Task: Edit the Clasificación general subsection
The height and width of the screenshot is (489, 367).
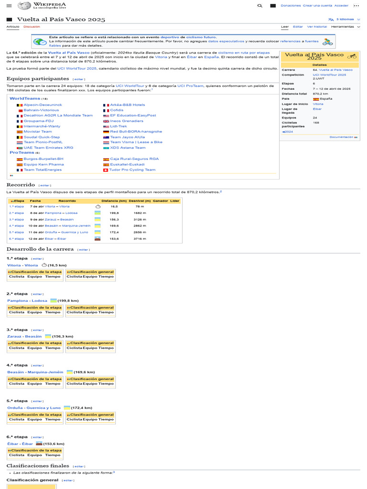Action: pyautogui.click(x=68, y=480)
